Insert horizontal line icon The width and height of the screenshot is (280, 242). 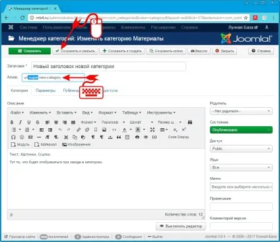[39, 137]
